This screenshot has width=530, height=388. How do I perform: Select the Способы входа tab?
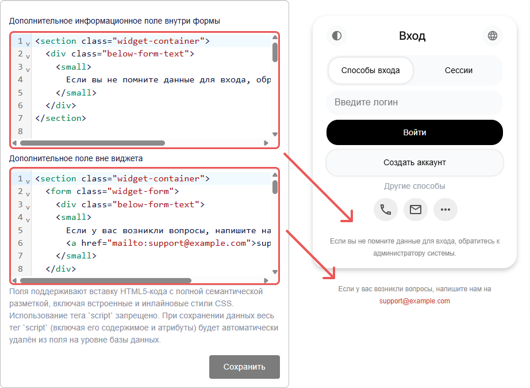pos(370,70)
